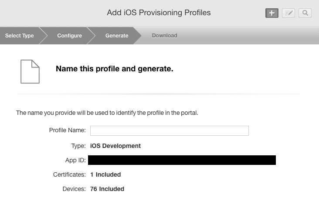319x201 pixels.
Task: Go back to the Select Type step
Action: 19,36
